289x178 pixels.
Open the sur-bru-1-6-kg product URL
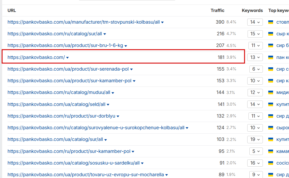click(x=65, y=45)
